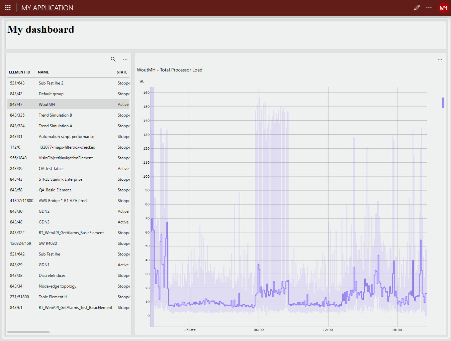Select the QA Test Tables row
The height and width of the screenshot is (341, 451).
[52, 169]
